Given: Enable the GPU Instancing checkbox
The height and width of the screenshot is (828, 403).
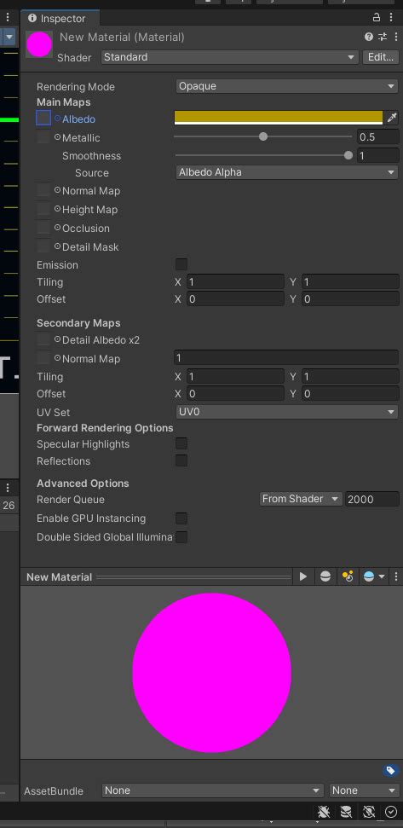Looking at the screenshot, I should coord(181,518).
